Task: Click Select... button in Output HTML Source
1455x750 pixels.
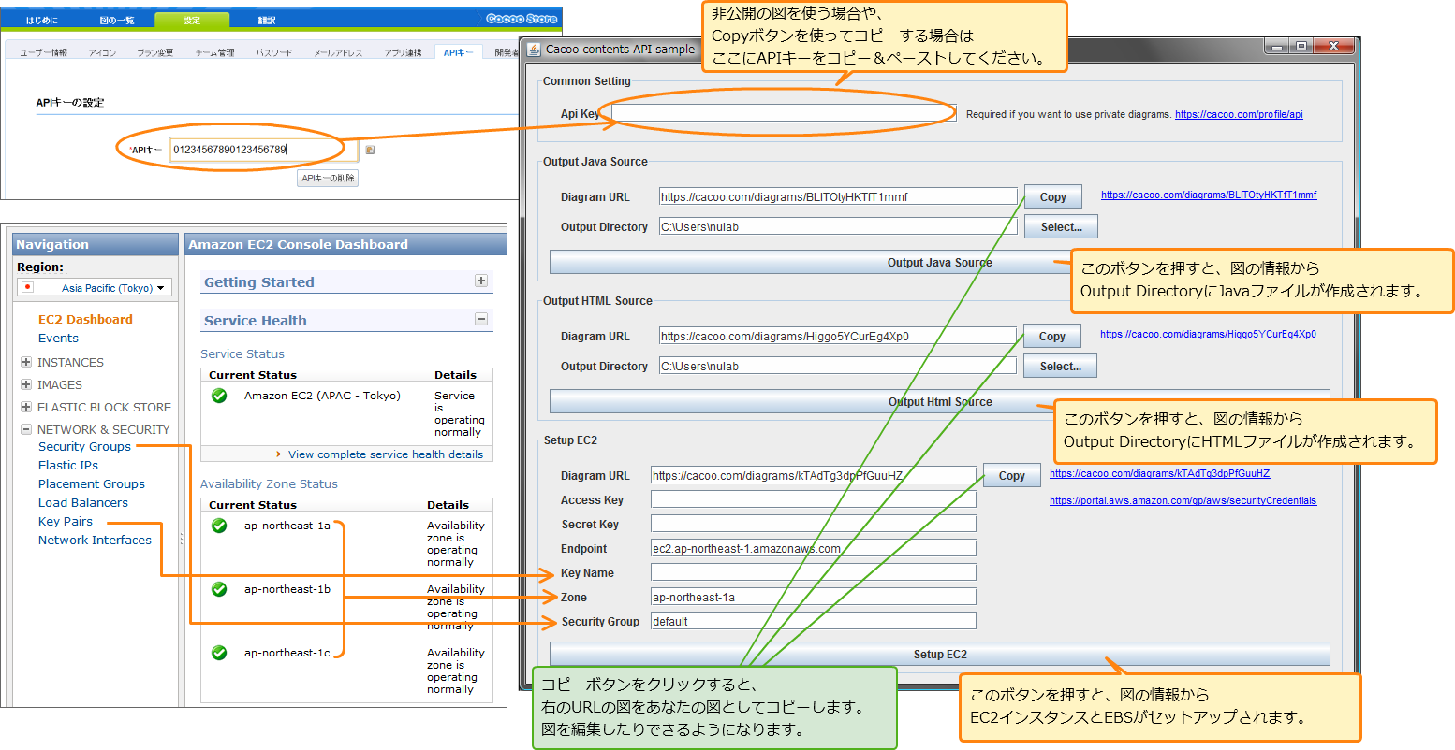Action: (x=1060, y=367)
